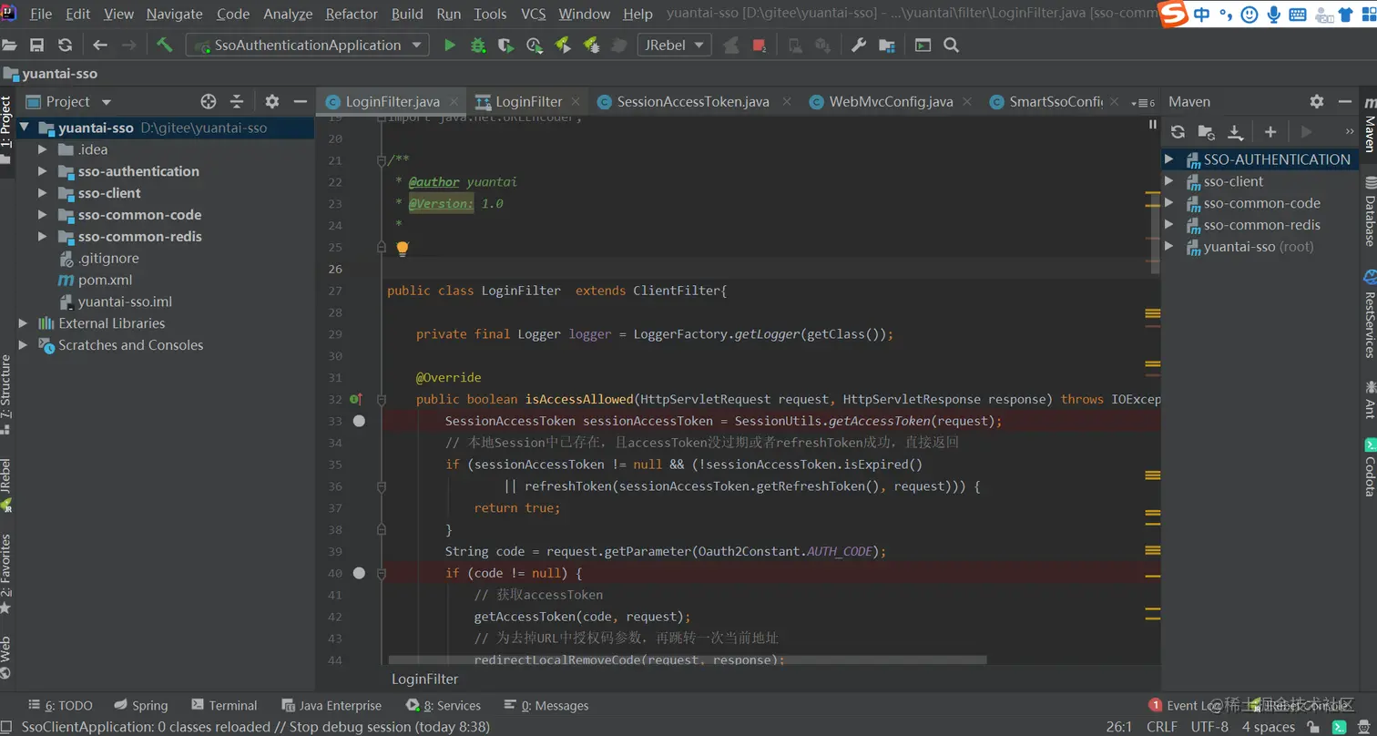
Task: Build project with the hammer icon
Action: (165, 45)
